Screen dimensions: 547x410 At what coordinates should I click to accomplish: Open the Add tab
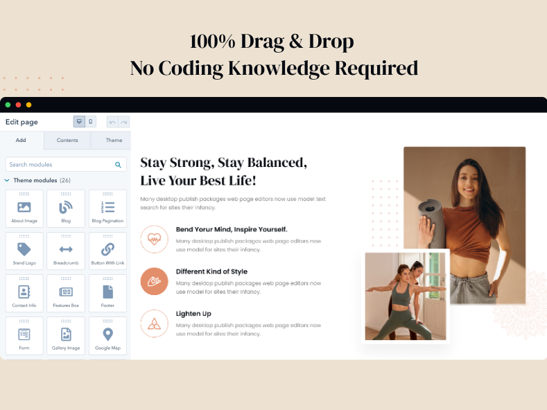click(x=21, y=140)
